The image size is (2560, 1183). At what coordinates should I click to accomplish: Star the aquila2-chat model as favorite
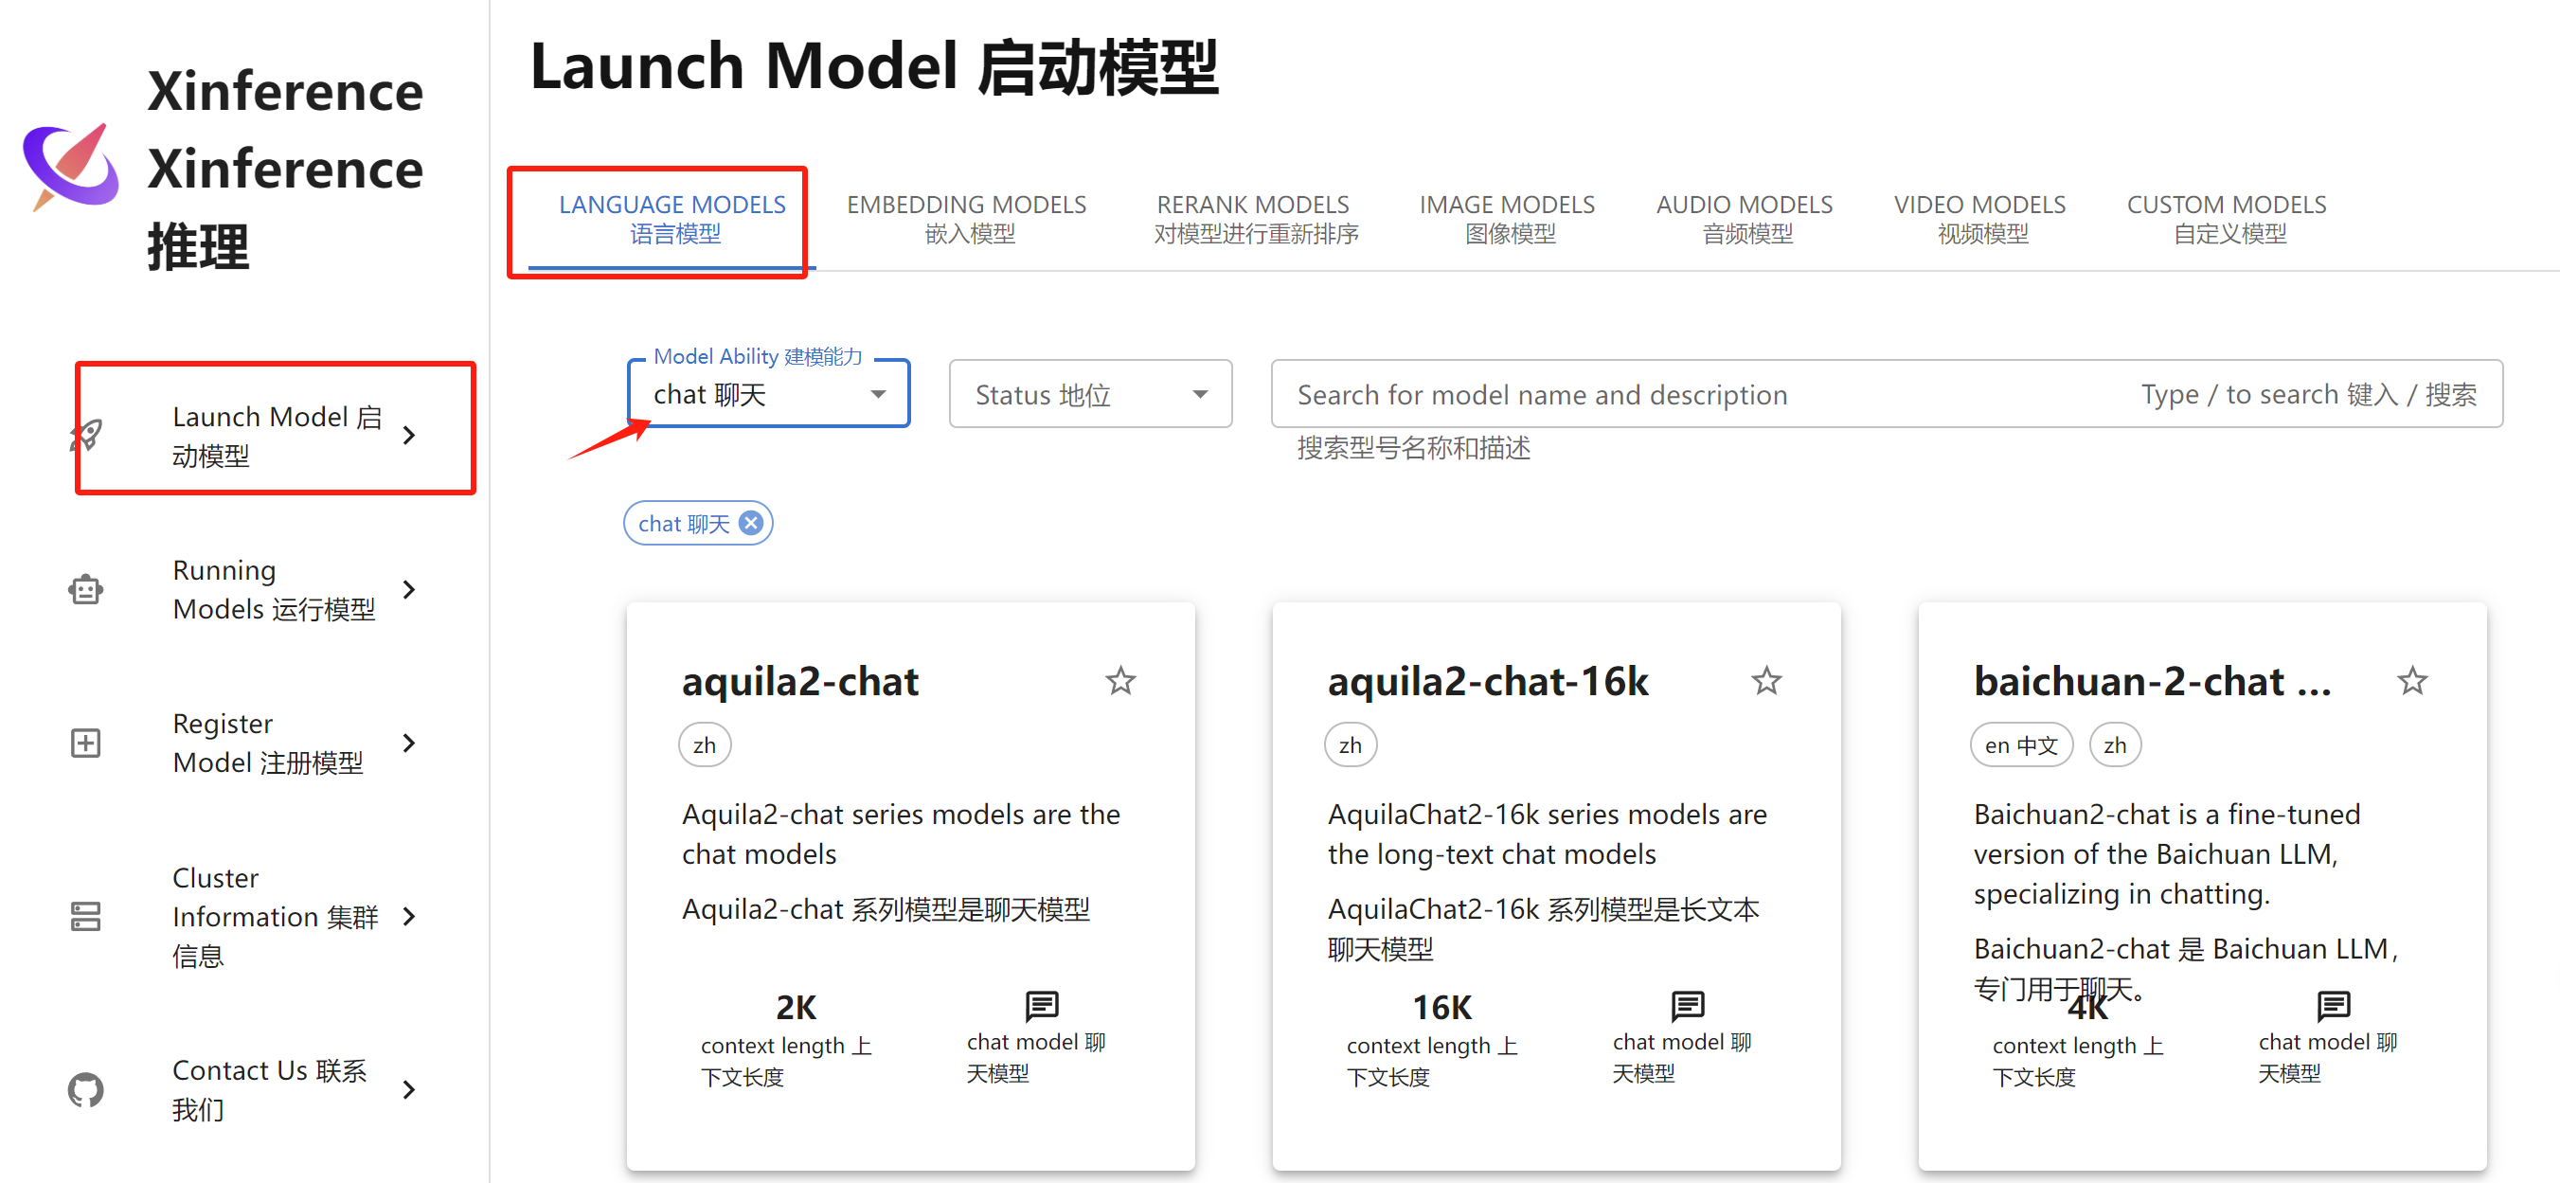1120,680
